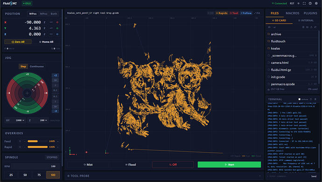Toggle Tool display in viewer
322x182 pixels.
(234, 13)
